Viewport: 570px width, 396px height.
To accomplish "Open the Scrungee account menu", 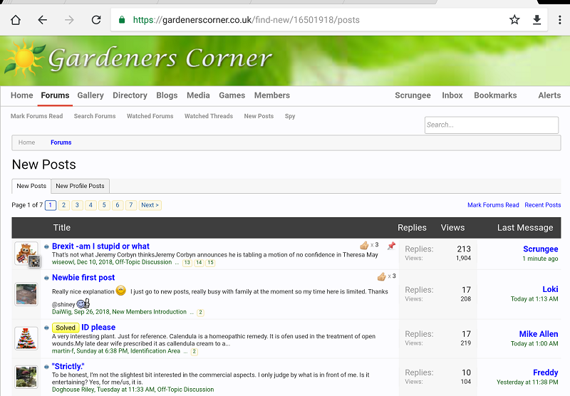I will pos(413,95).
